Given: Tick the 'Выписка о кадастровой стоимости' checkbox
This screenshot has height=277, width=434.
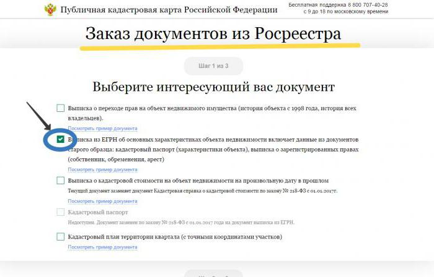Looking at the screenshot, I should pyautogui.click(x=60, y=181).
